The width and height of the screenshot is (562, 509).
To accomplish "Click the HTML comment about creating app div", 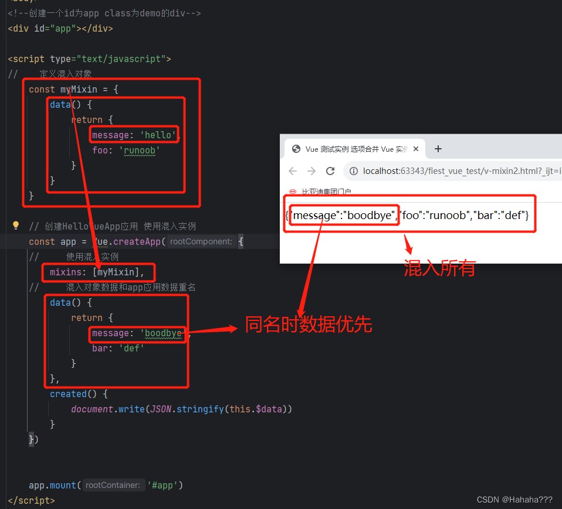I will [x=104, y=13].
